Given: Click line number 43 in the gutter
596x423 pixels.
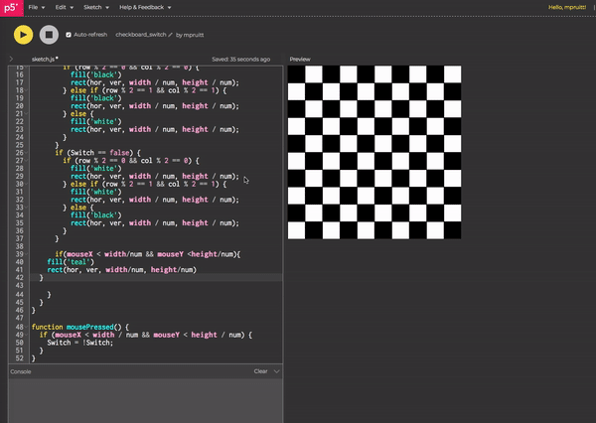Looking at the screenshot, I should pos(20,285).
